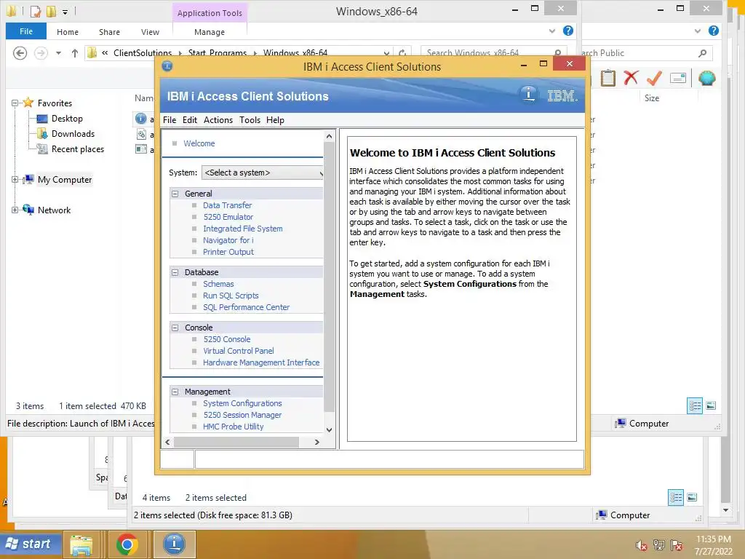Open Integrated File System

tap(242, 229)
